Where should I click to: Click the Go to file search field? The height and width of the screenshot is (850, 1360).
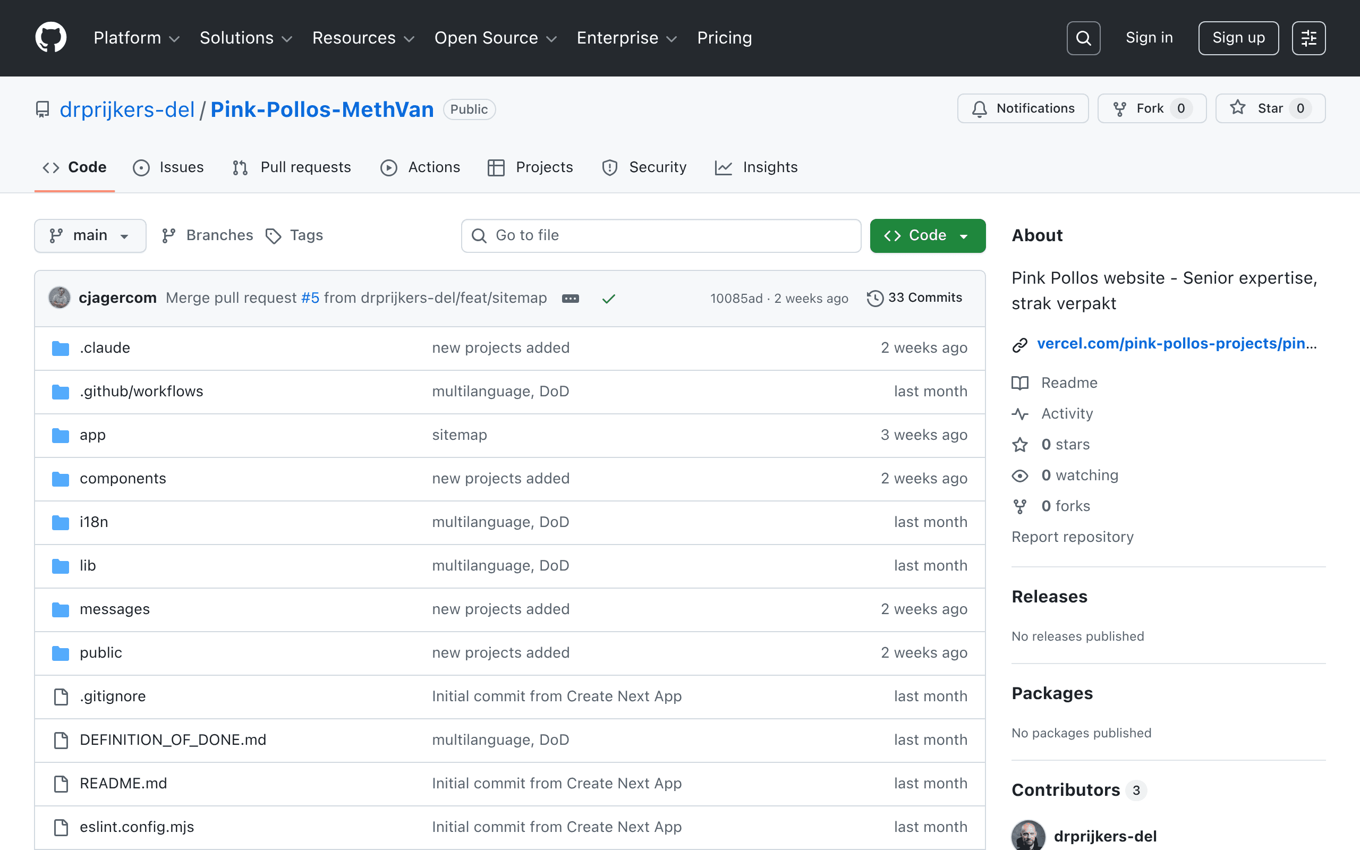pos(661,235)
